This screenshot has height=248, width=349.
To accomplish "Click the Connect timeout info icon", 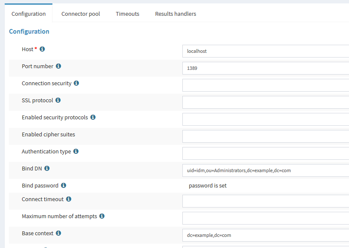I will [69, 199].
